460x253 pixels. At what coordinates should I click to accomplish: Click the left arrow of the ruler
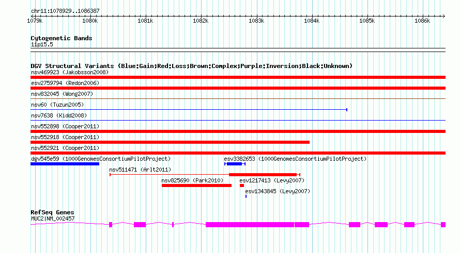point(32,16)
